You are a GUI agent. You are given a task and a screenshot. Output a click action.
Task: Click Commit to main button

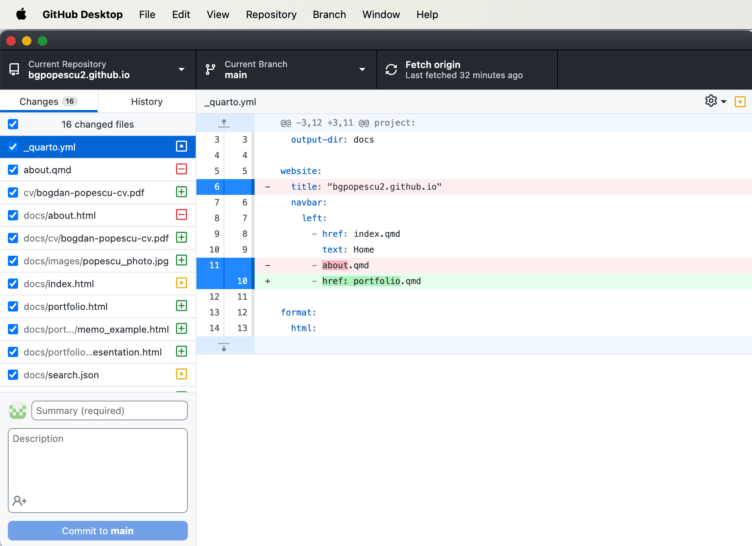(98, 531)
